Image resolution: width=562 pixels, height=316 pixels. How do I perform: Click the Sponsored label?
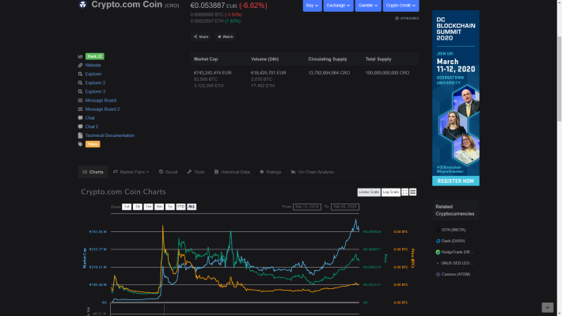[x=407, y=18]
